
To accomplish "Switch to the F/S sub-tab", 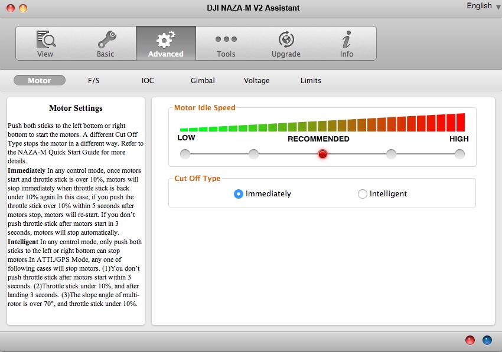I will 93,81.
